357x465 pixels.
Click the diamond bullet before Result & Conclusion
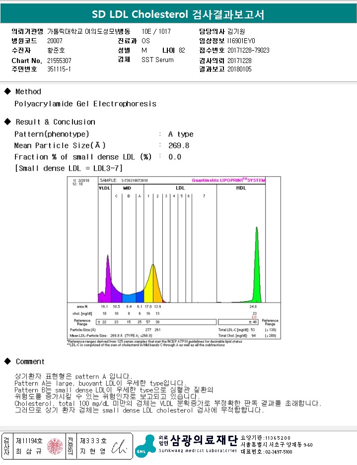8,122
